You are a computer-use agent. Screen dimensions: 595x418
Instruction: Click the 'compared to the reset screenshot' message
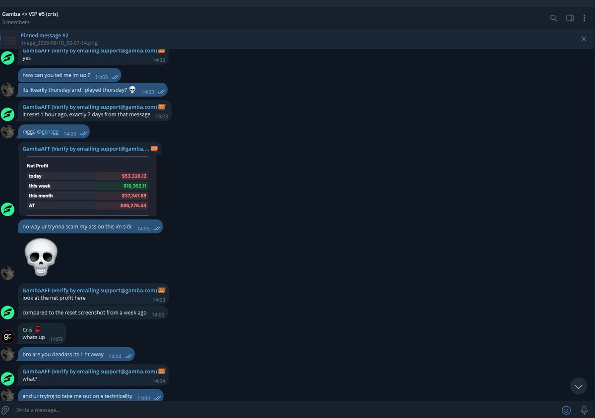[x=93, y=313]
